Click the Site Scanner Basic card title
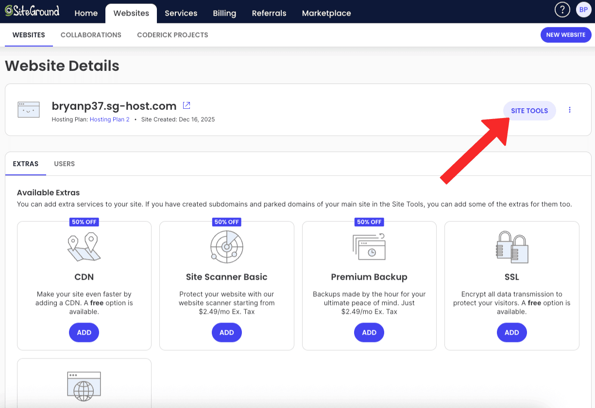 coord(227,277)
